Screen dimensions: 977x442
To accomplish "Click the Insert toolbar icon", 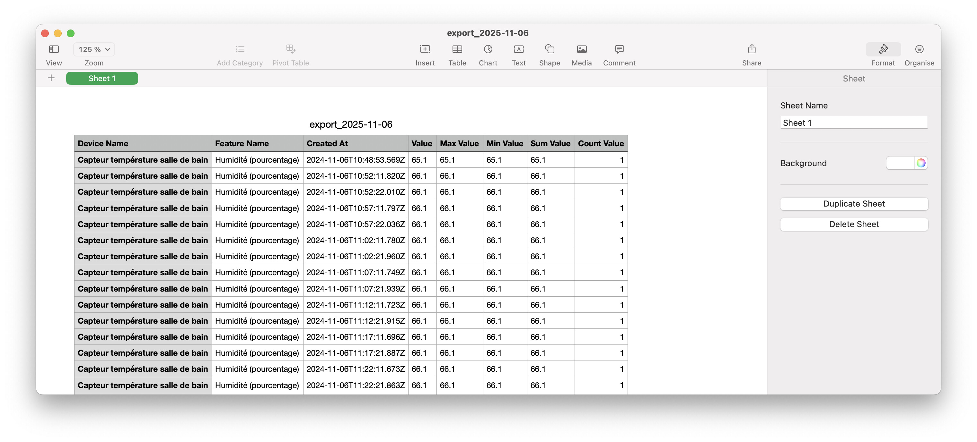I will 425,49.
